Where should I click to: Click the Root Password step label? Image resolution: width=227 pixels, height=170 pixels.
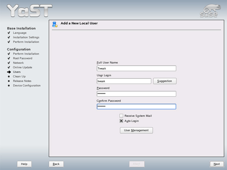point(23,58)
